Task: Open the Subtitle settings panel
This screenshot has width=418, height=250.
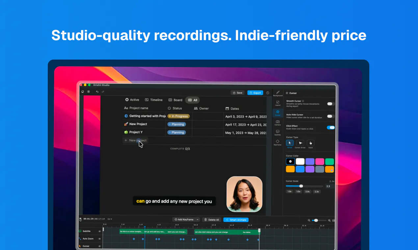Action: (x=278, y=133)
